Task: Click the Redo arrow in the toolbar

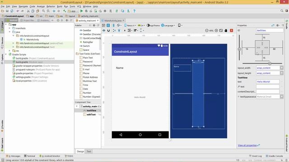Action: coord(22,11)
